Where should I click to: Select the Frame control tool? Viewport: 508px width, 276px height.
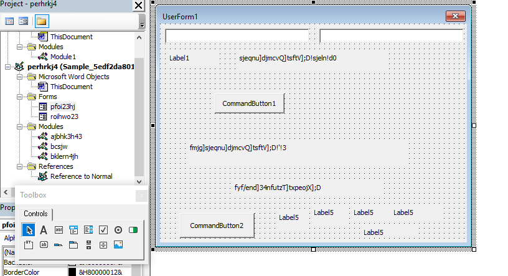point(29,244)
